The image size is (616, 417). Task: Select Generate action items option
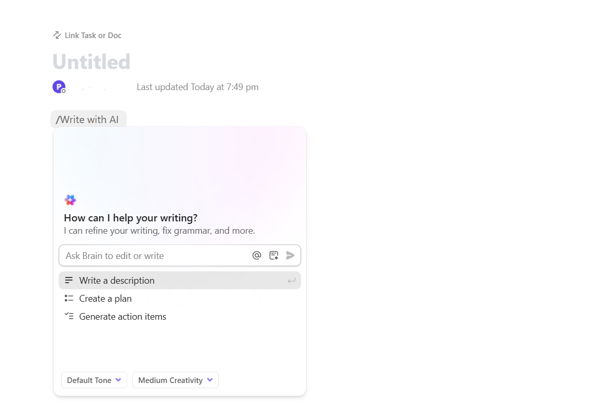tap(122, 316)
